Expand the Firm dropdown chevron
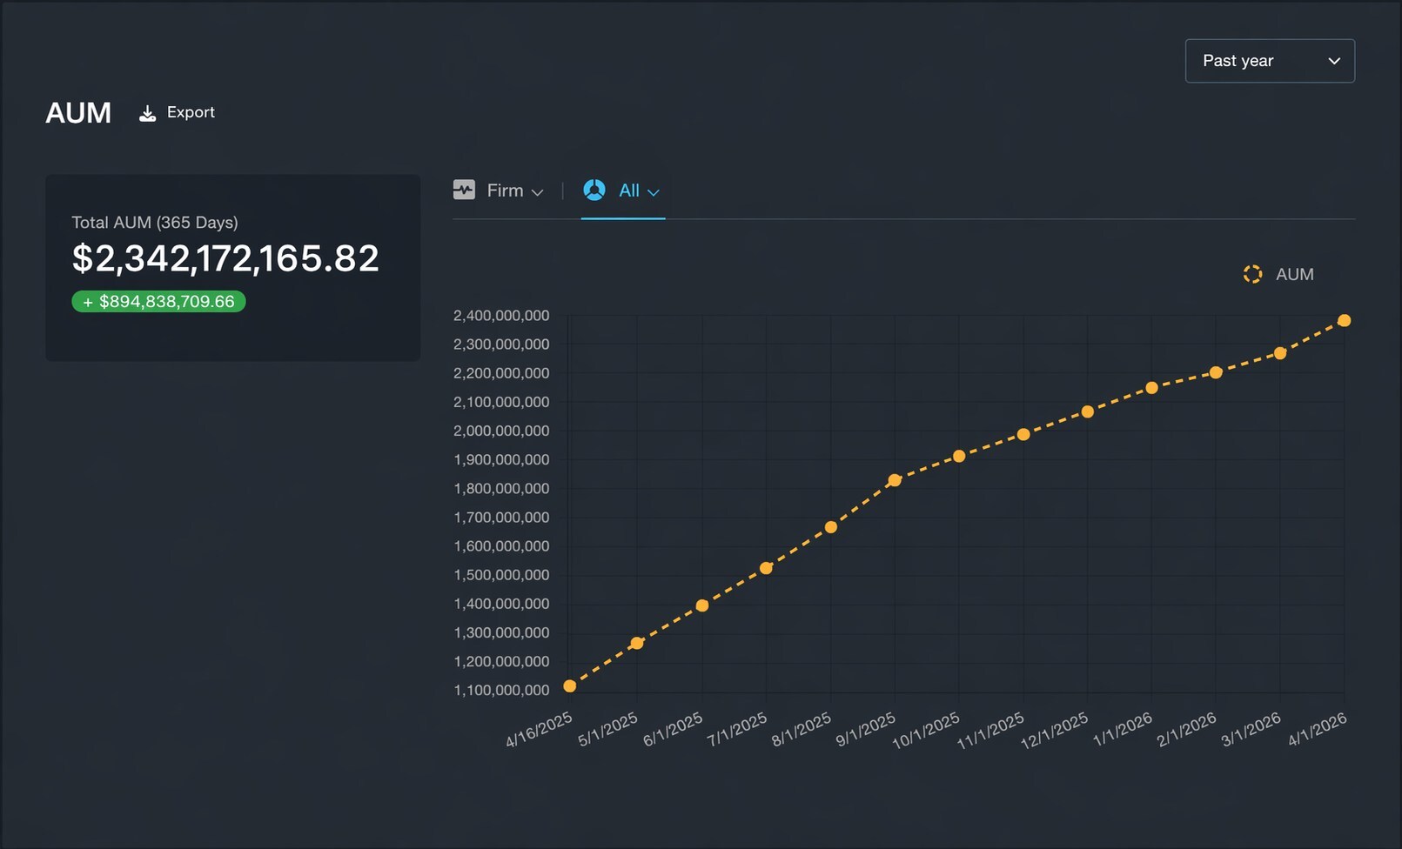The width and height of the screenshot is (1402, 849). pyautogui.click(x=538, y=192)
